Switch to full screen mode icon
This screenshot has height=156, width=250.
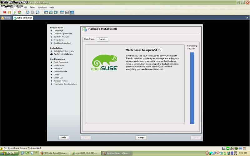(51, 12)
